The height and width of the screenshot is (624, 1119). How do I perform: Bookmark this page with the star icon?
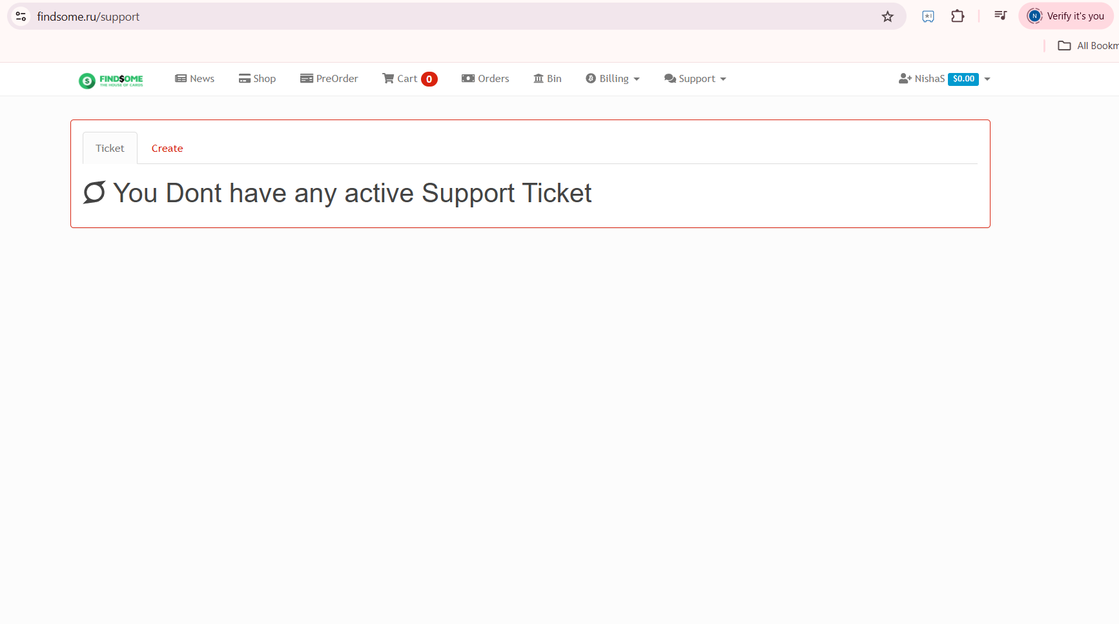(x=888, y=17)
